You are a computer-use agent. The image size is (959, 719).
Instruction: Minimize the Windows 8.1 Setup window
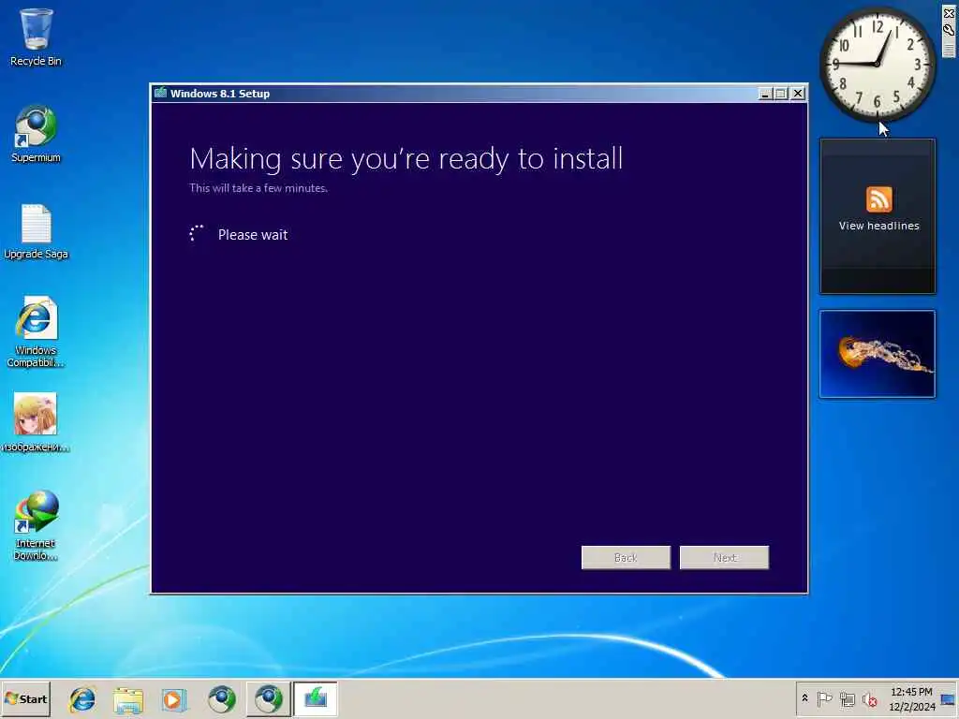(764, 94)
